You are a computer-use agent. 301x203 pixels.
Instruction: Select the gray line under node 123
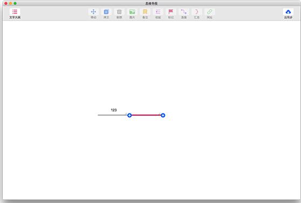(x=112, y=115)
